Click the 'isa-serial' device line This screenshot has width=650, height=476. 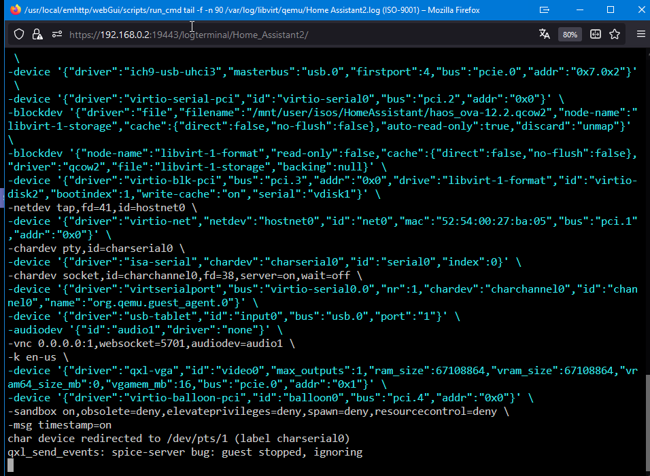click(264, 262)
